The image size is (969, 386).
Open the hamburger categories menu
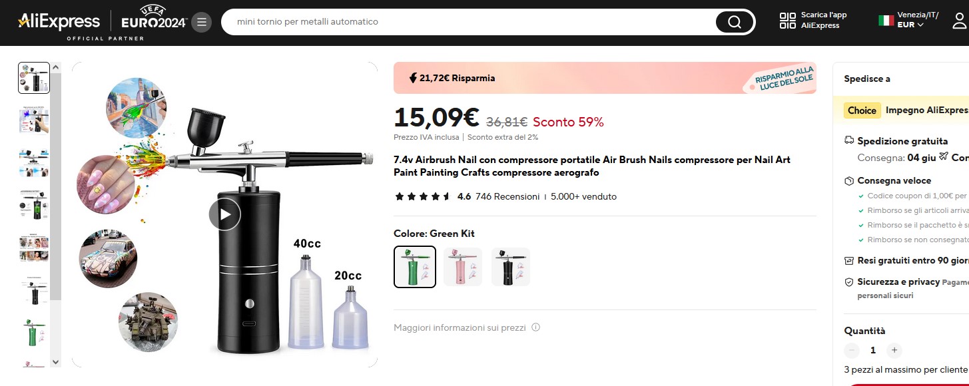coord(202,22)
